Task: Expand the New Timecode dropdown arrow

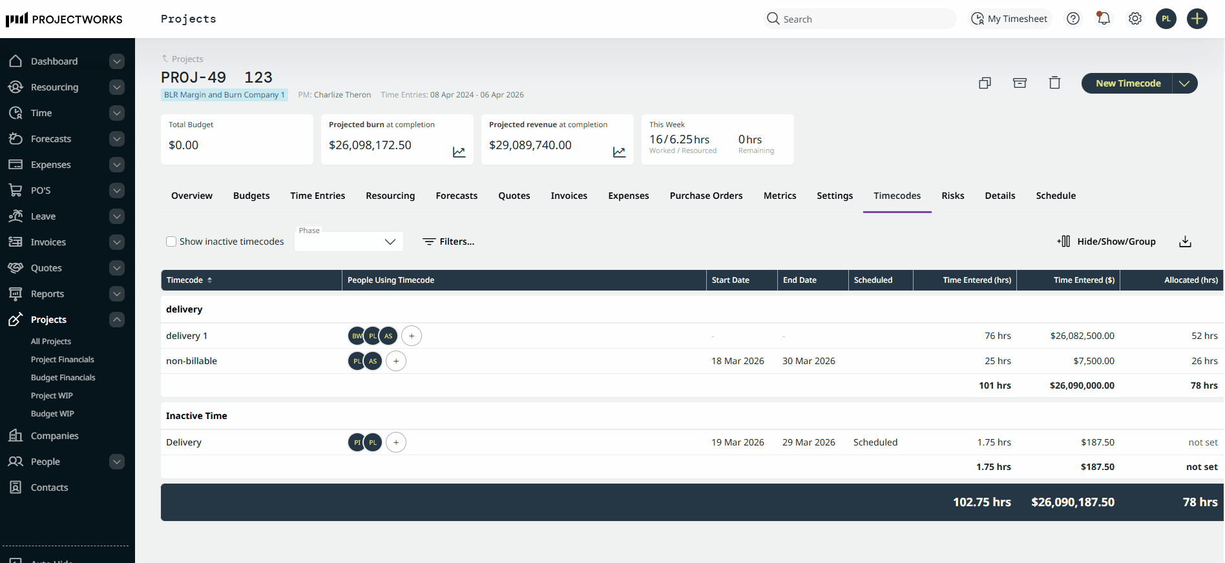Action: coord(1184,83)
